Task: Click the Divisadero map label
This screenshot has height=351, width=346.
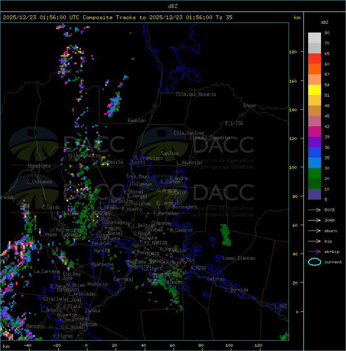Action: pos(185,207)
